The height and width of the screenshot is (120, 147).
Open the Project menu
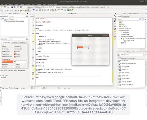pos(28,4)
